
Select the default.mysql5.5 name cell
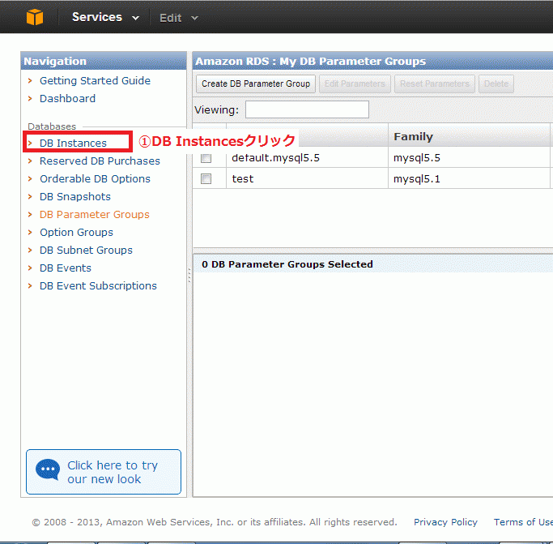pos(275,158)
